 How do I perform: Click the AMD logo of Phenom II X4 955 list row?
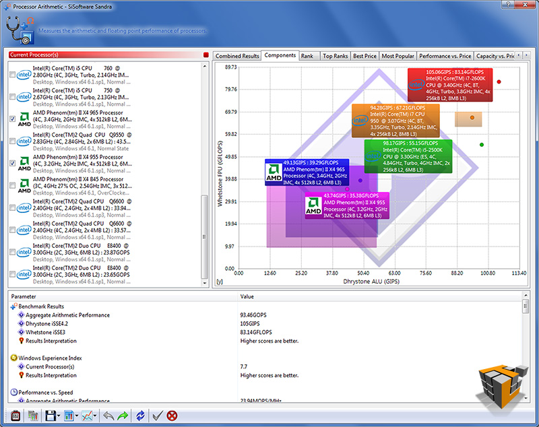coord(24,164)
